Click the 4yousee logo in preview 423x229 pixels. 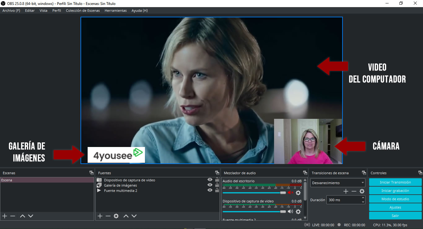tap(116, 155)
